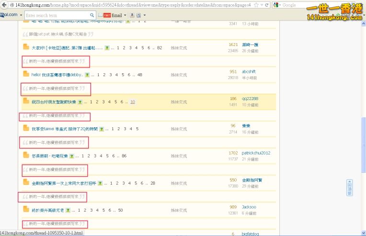Click the back-to-top icon at right edge
This screenshot has width=366, height=236.
click(x=350, y=188)
